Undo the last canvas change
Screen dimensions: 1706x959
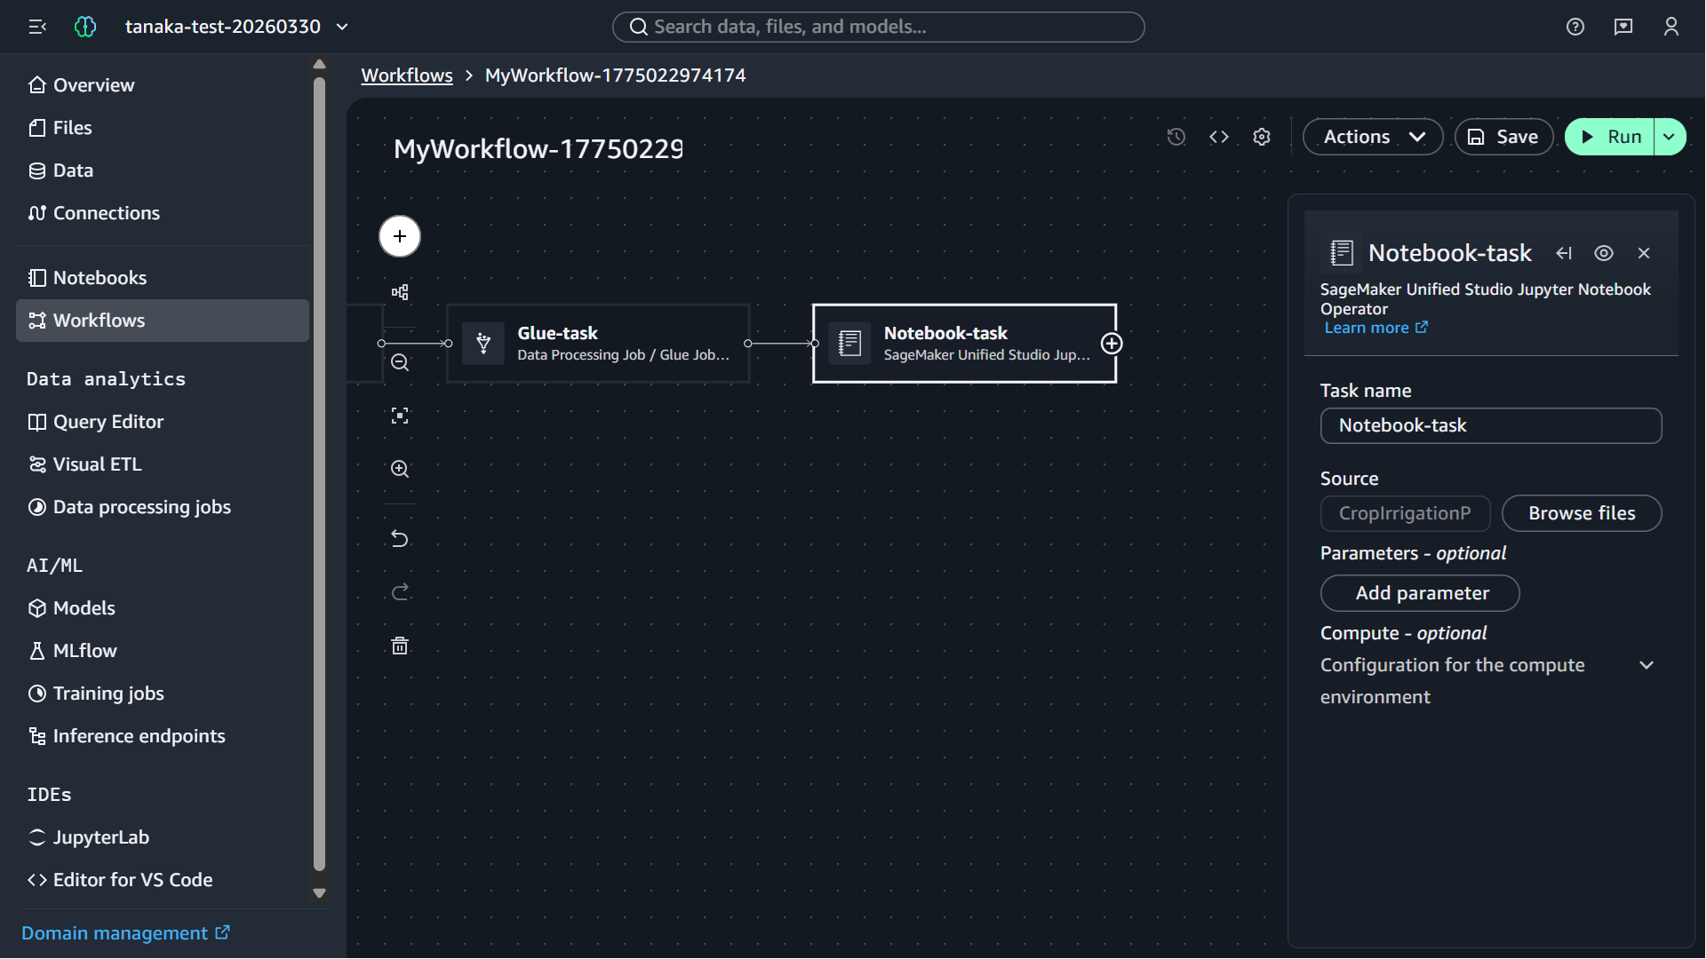click(x=400, y=539)
